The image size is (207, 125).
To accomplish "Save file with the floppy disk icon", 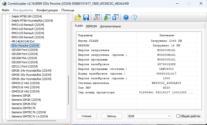I will (x=86, y=17).
